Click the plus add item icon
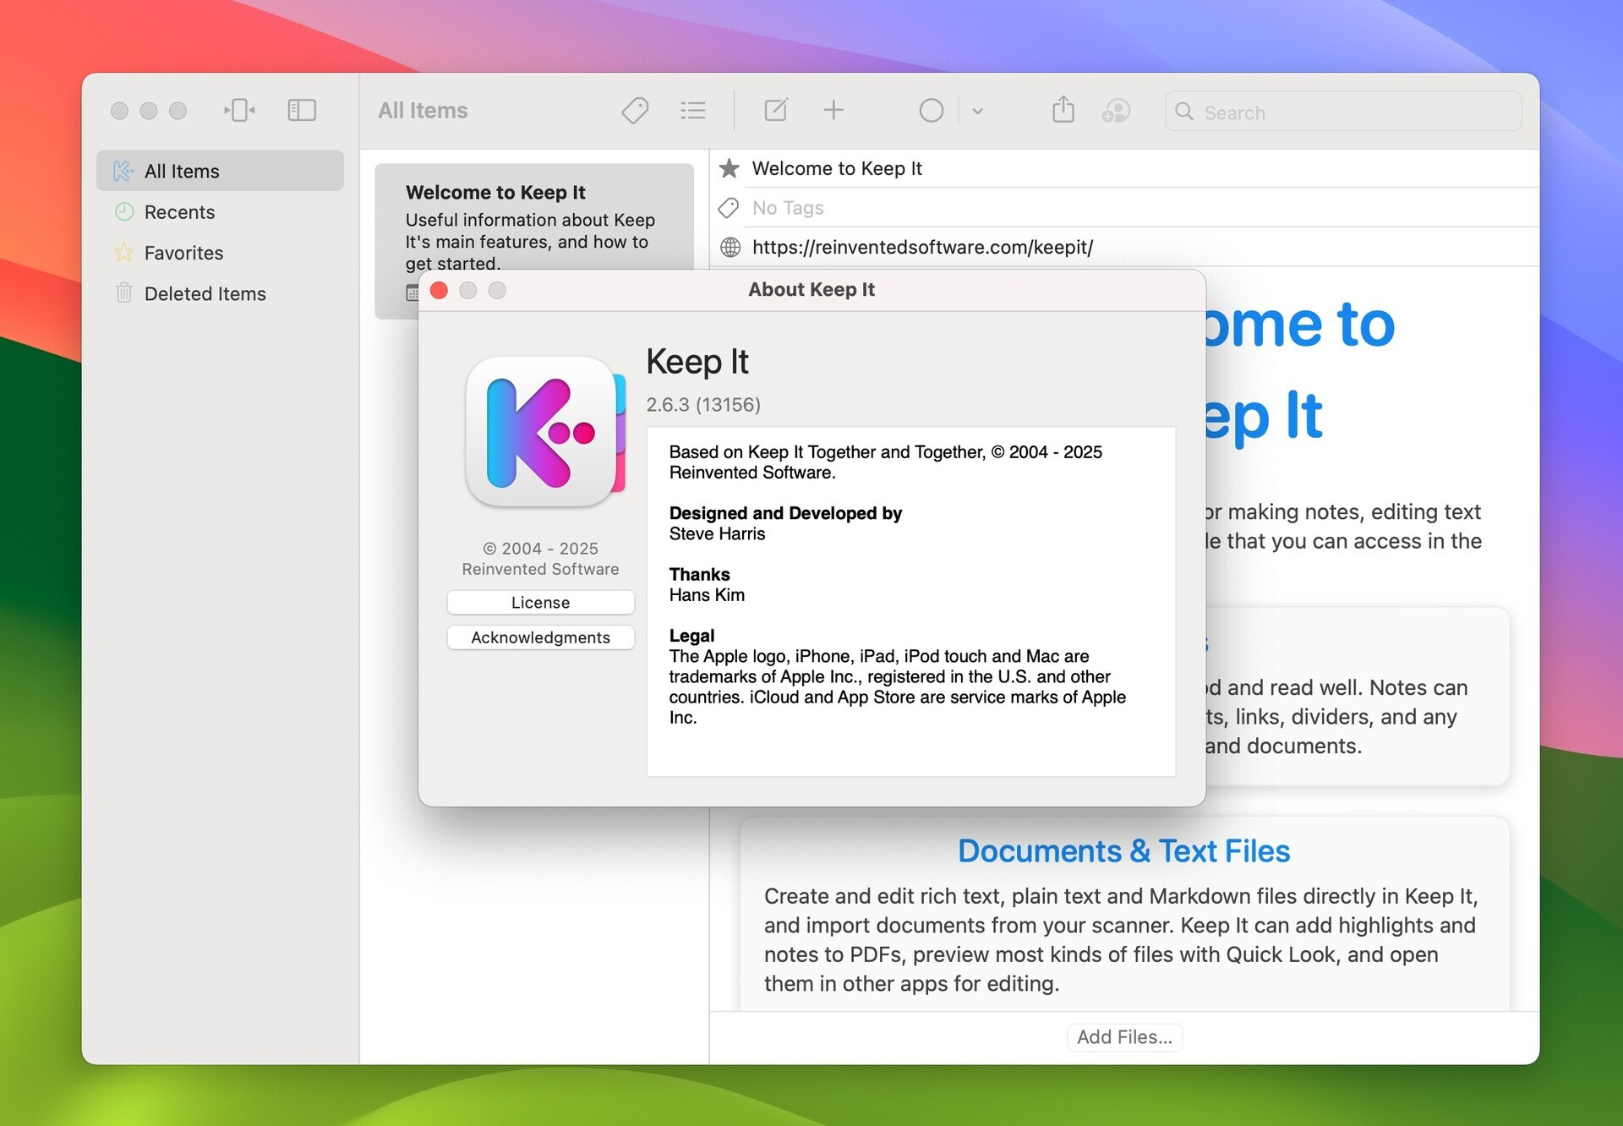The width and height of the screenshot is (1623, 1126). [833, 111]
